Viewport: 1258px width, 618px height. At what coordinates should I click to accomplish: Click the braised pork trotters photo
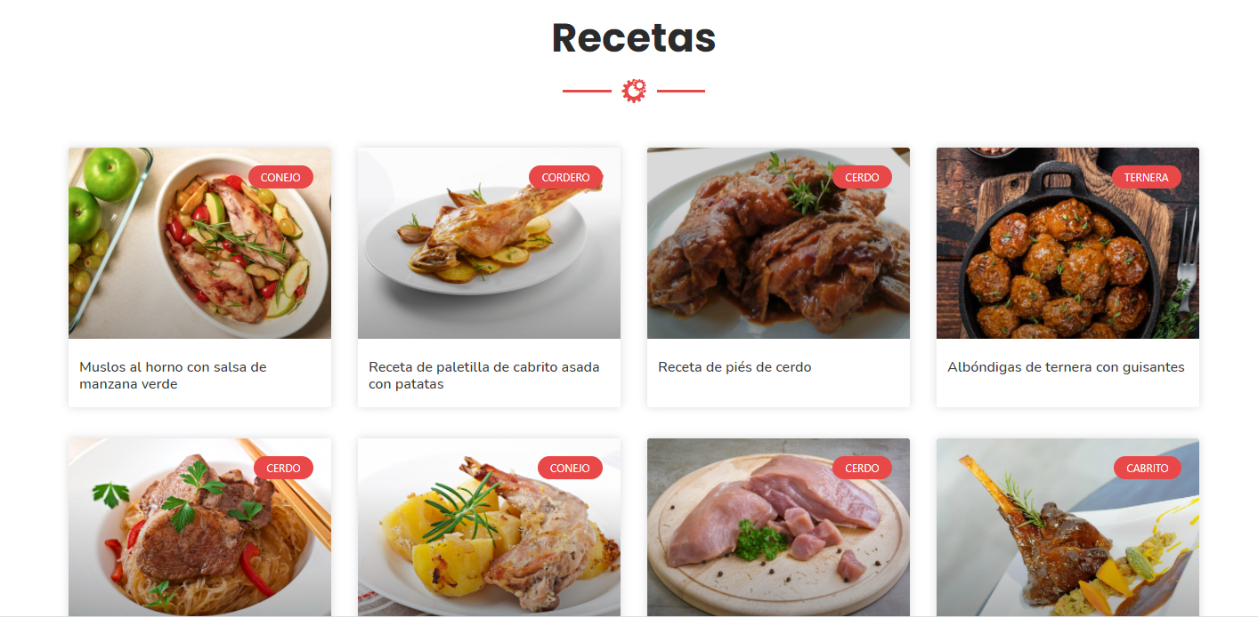[778, 243]
